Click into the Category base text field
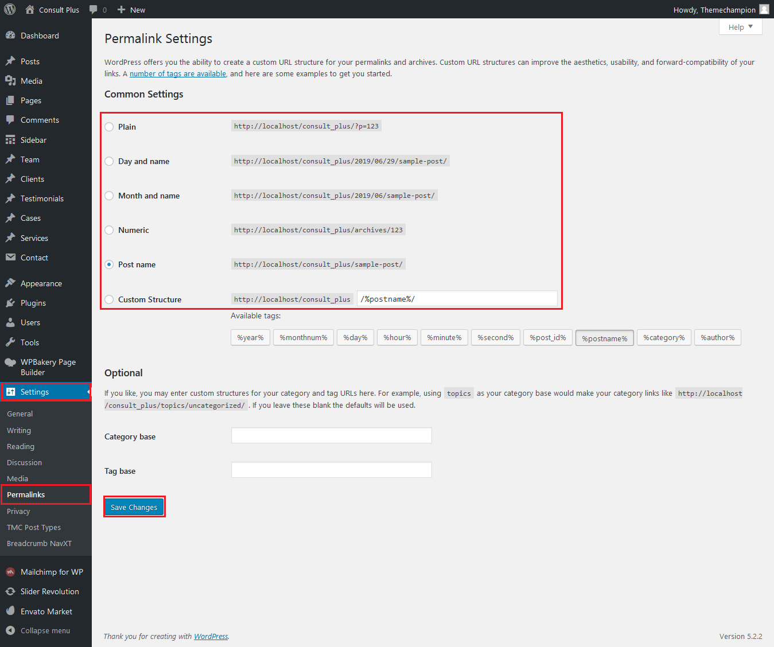The height and width of the screenshot is (647, 774). coord(331,435)
